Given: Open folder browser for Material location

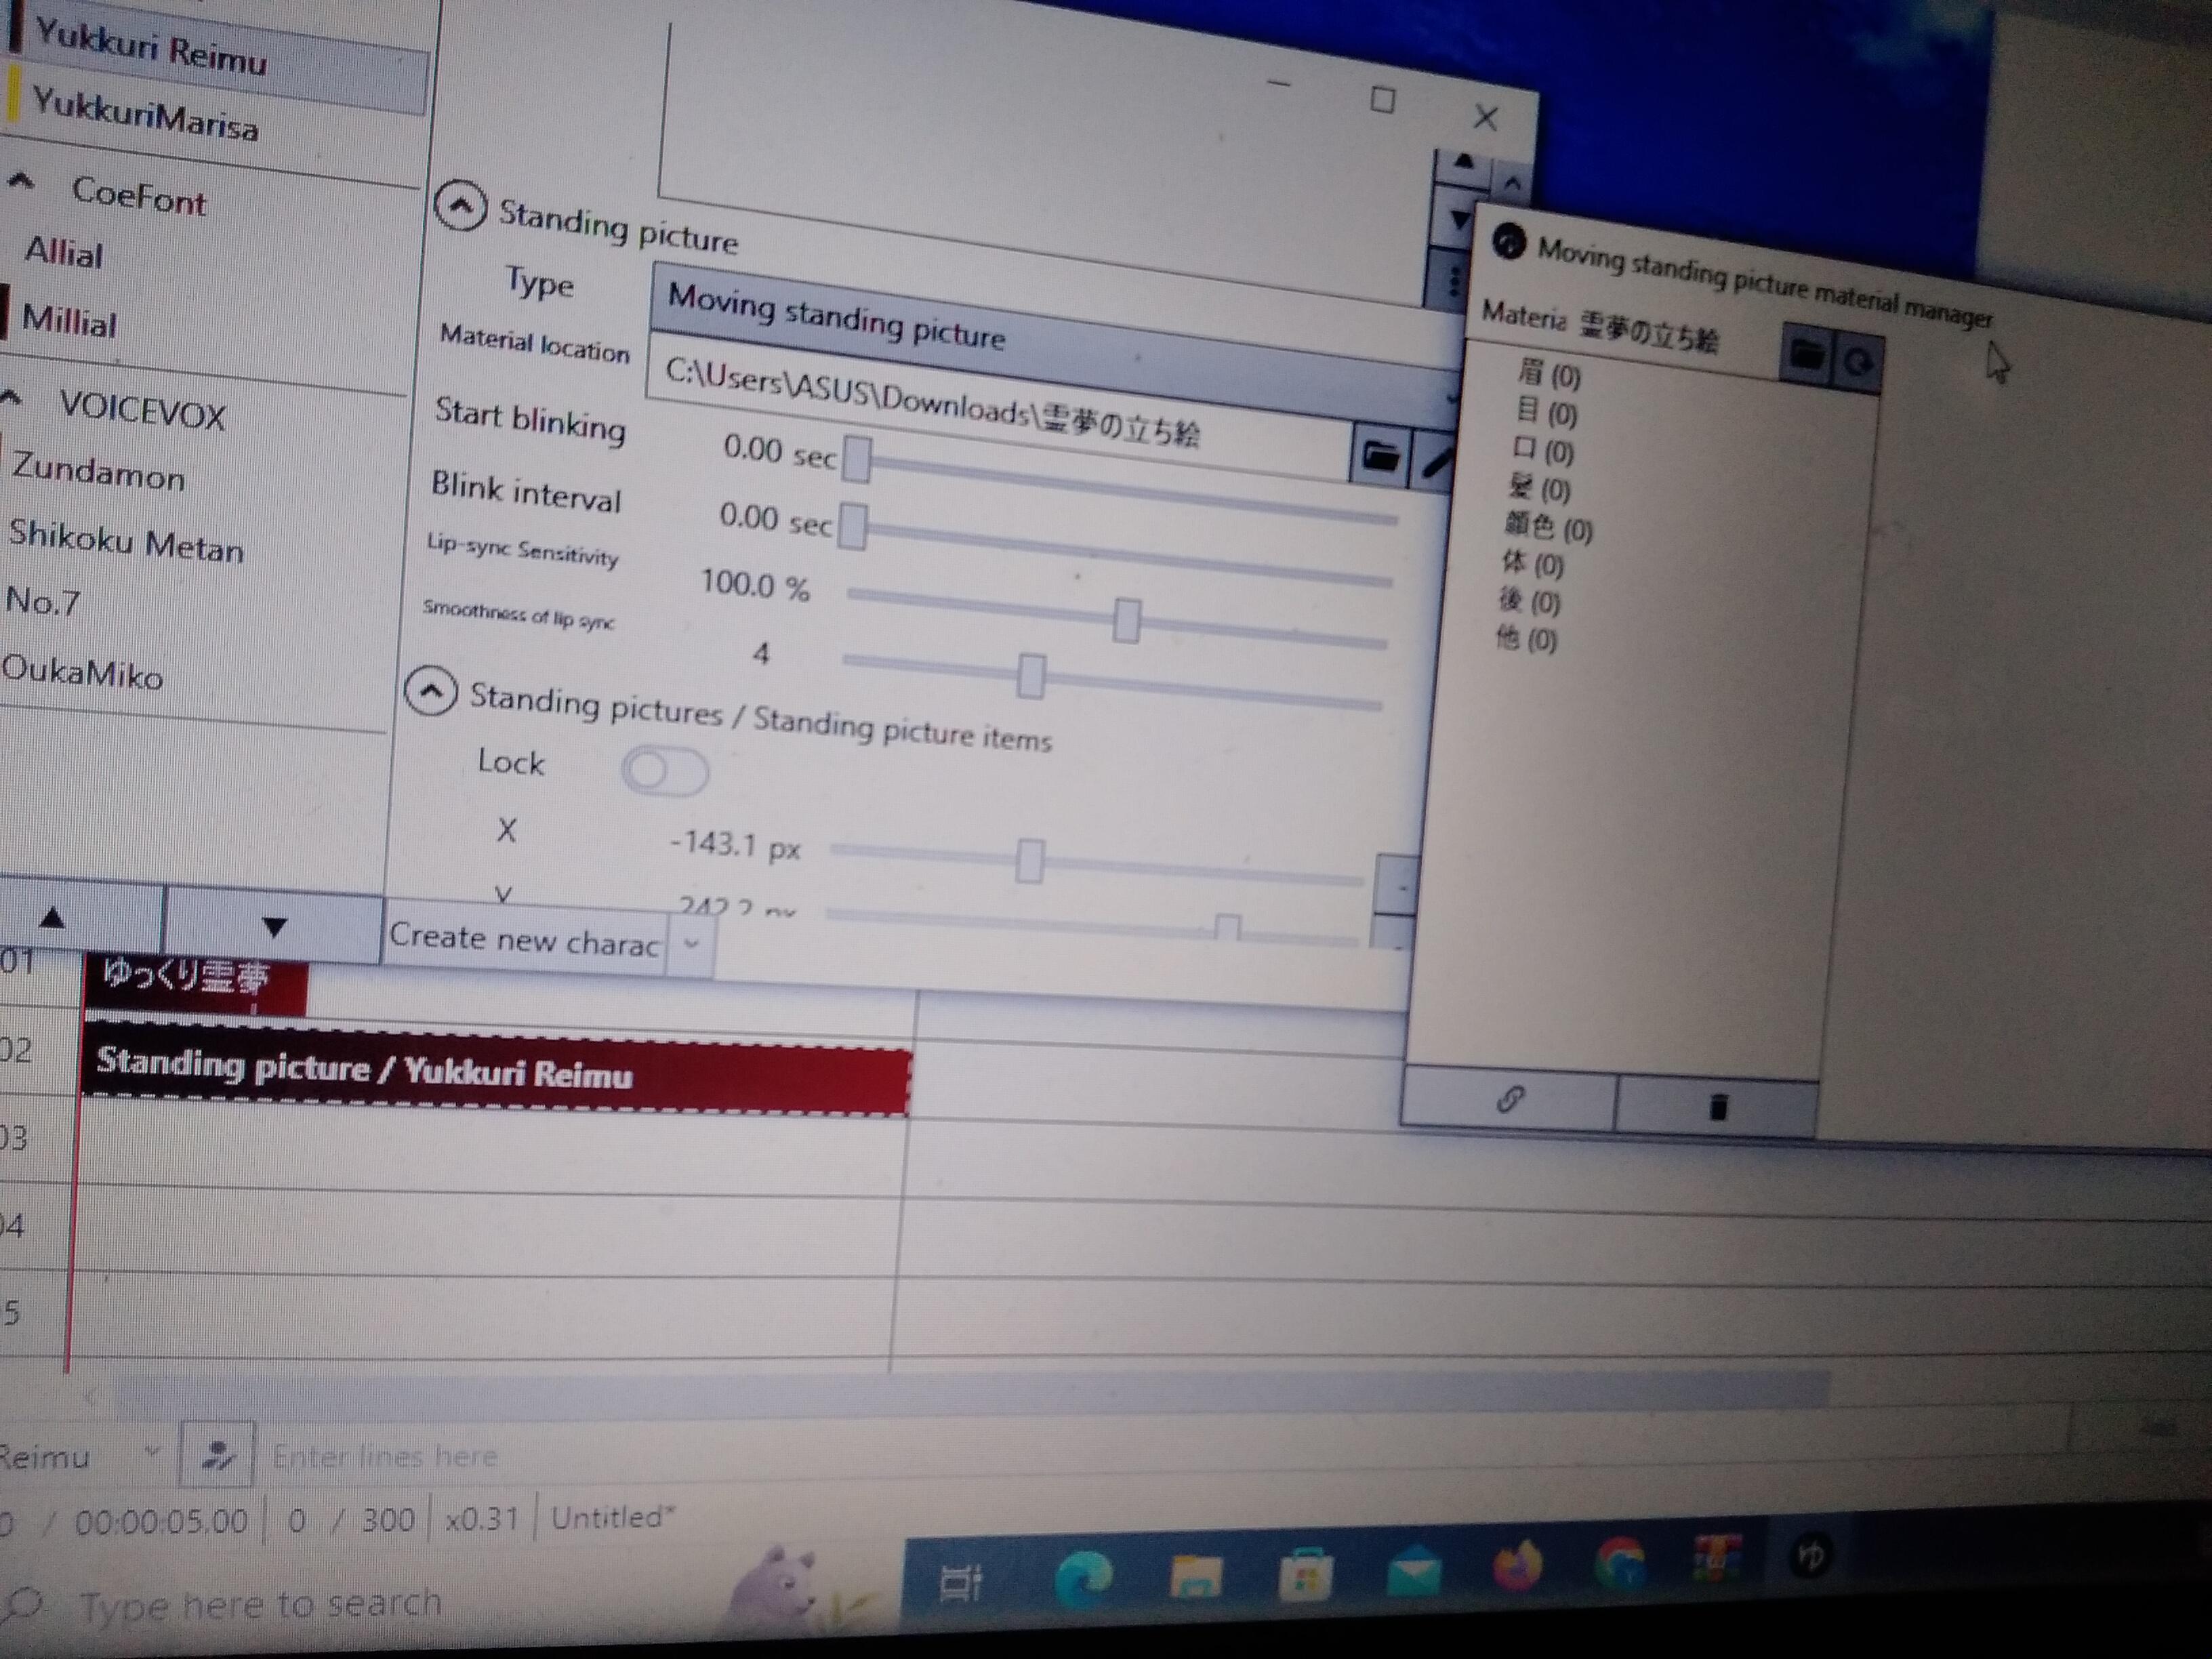Looking at the screenshot, I should pos(1380,457).
